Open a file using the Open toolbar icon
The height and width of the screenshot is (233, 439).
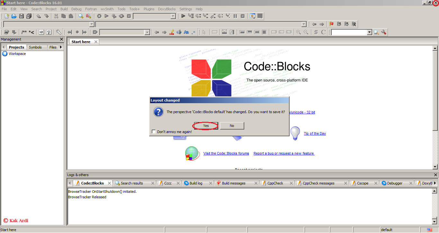(14, 16)
